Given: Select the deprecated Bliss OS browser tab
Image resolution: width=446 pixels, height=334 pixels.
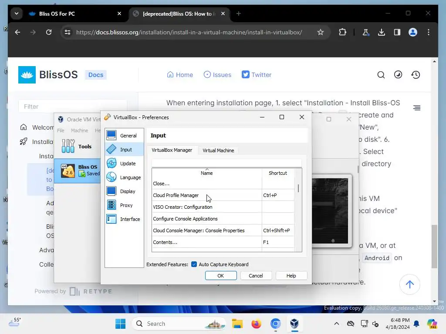Looking at the screenshot, I should (180, 13).
